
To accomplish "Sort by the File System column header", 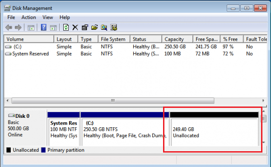I will [x=114, y=39].
